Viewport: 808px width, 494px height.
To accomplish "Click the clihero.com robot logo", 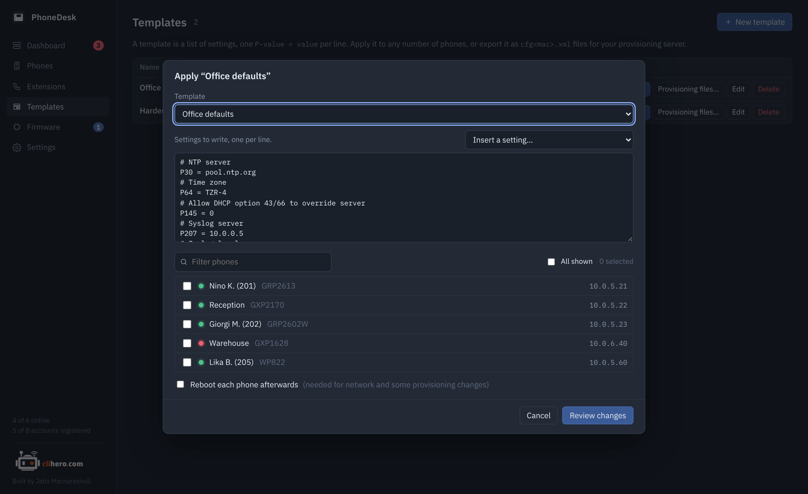I will click(27, 461).
